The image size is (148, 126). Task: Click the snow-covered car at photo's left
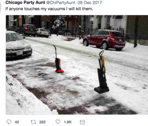(x=18, y=46)
